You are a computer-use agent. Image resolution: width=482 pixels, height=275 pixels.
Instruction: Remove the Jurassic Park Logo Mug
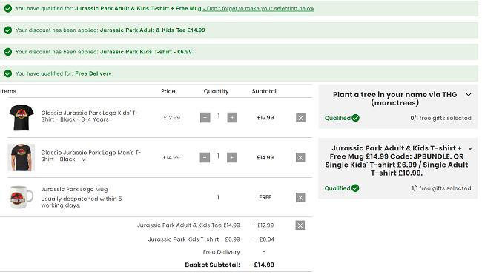(300, 197)
